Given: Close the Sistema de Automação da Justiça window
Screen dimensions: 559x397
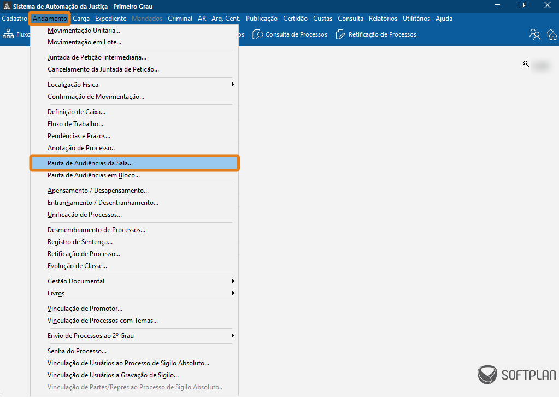Looking at the screenshot, I should (x=548, y=5).
